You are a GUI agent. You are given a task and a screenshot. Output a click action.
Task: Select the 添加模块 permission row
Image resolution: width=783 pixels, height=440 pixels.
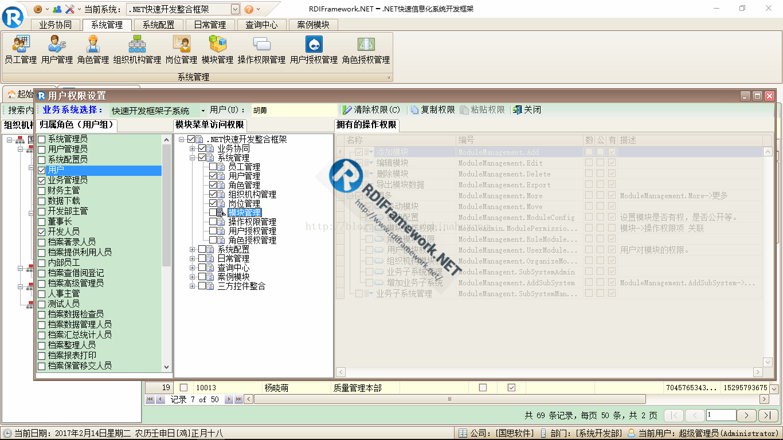point(550,152)
